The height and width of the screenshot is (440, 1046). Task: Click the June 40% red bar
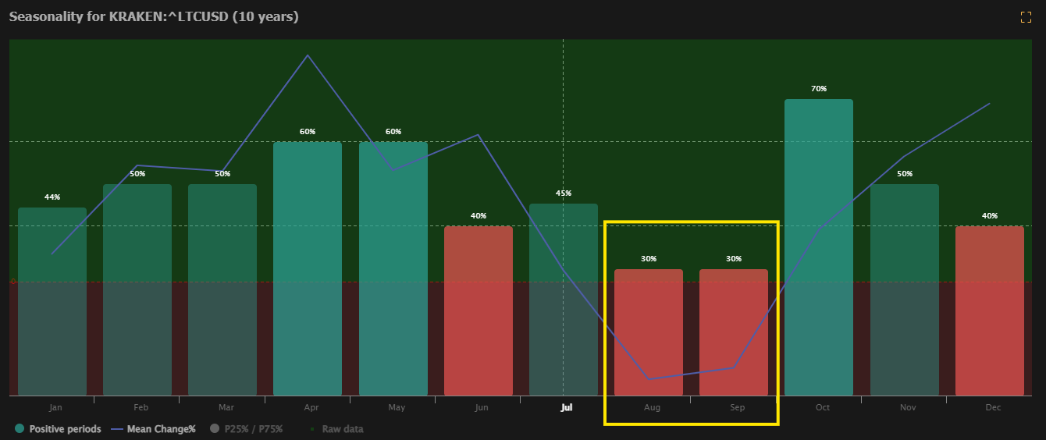479,310
